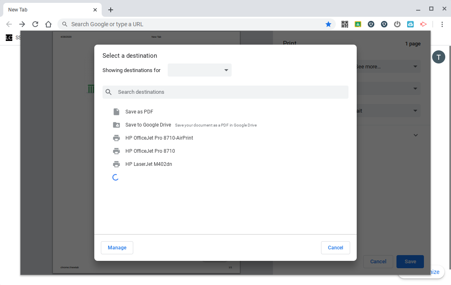
Task: Open the Showing destinations for dropdown
Action: pyautogui.click(x=200, y=70)
